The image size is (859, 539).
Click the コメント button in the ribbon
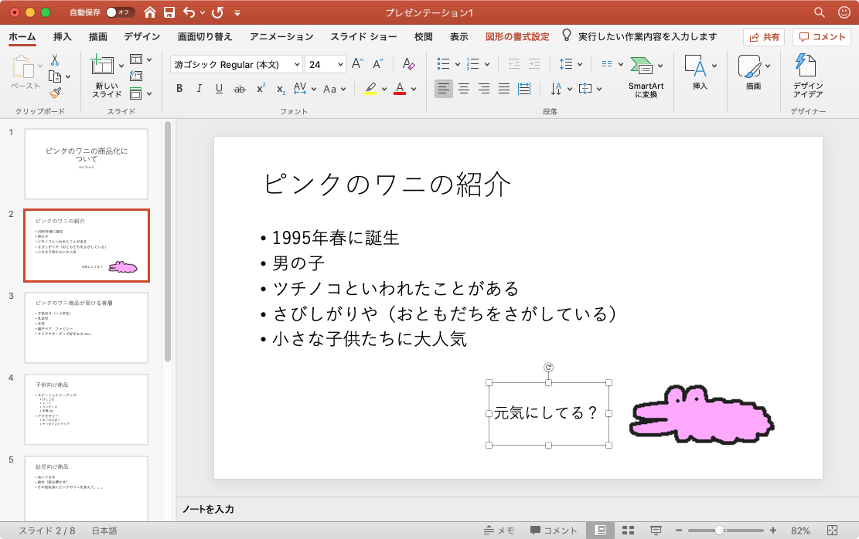click(821, 36)
